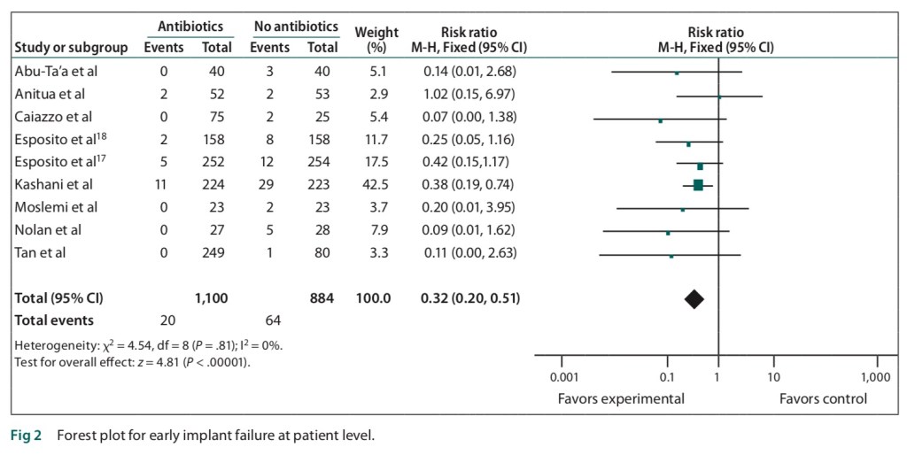907x455 pixels.
Task: Click the Tan et al plot point marker
Action: [671, 256]
